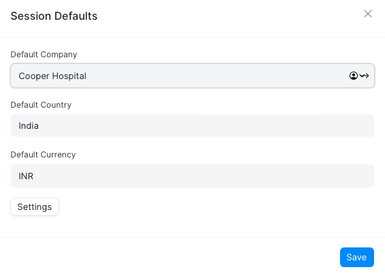The image size is (385, 274).
Task: Click the word Hospital in company field
Action: click(70, 76)
